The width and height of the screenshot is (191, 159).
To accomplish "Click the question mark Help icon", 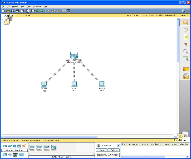I will coord(188,11).
